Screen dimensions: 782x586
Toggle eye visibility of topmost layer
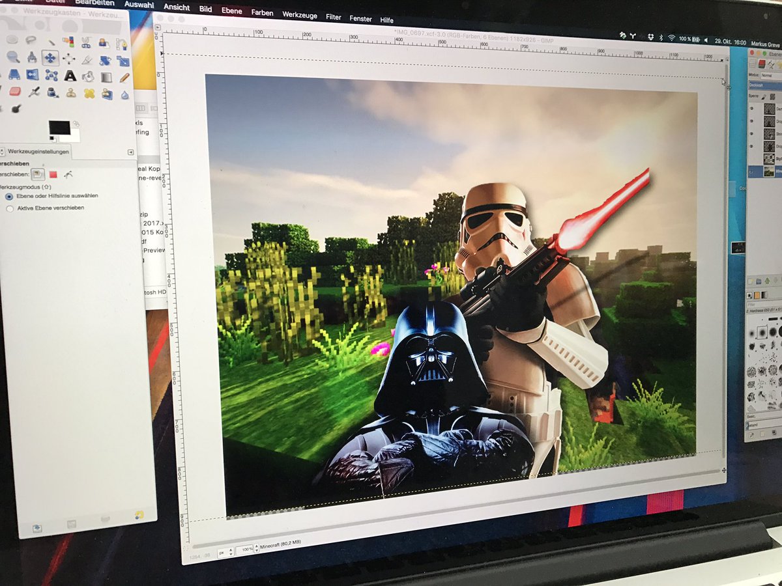tap(751, 108)
